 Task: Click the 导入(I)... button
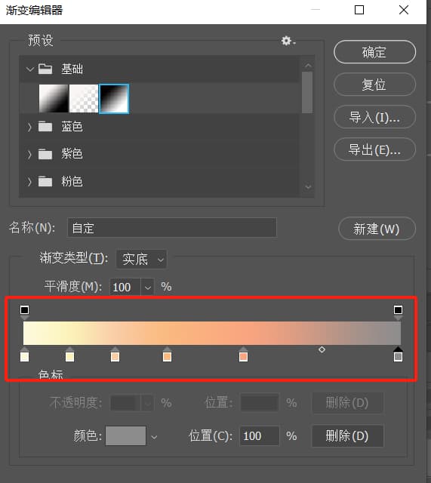click(374, 117)
